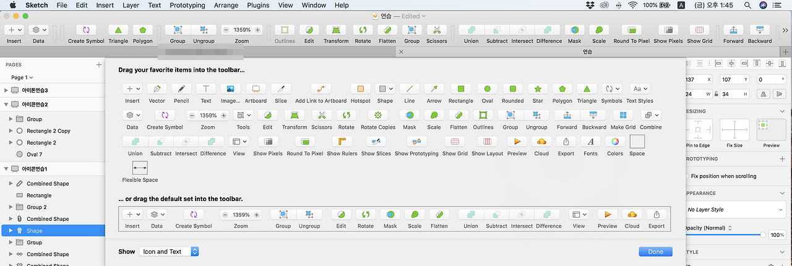Open the Text Styles dropdown

click(640, 89)
